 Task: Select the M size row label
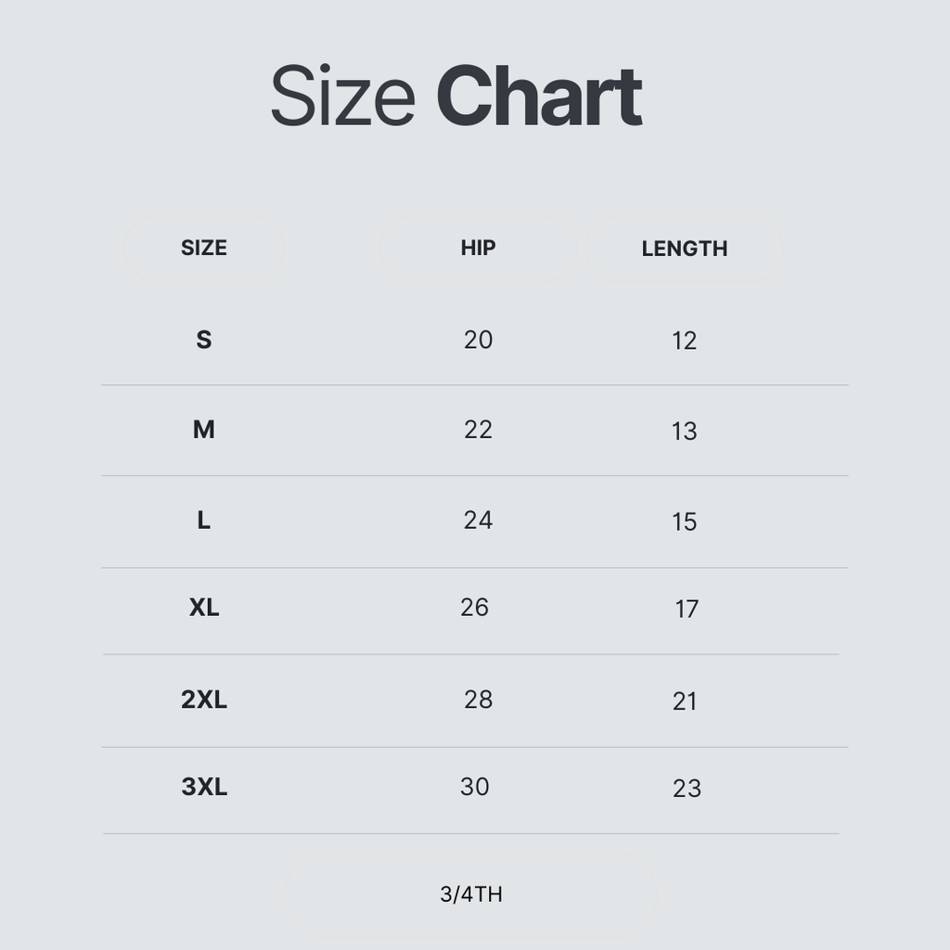point(204,430)
